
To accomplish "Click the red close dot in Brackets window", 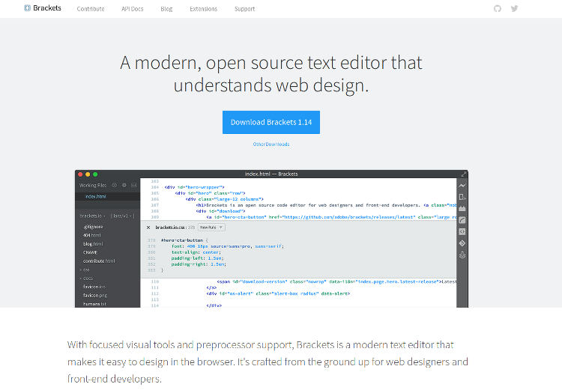I will [x=80, y=174].
